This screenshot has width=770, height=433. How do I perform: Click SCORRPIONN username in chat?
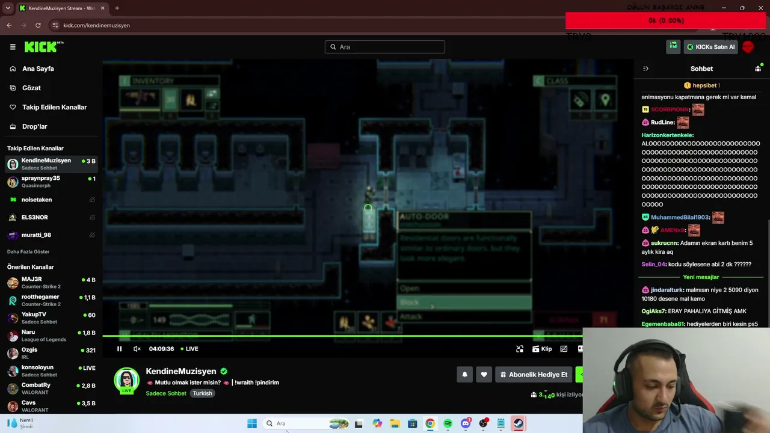tap(670, 109)
